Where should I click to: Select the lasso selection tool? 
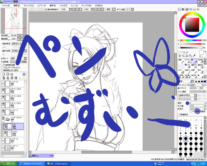(183, 52)
